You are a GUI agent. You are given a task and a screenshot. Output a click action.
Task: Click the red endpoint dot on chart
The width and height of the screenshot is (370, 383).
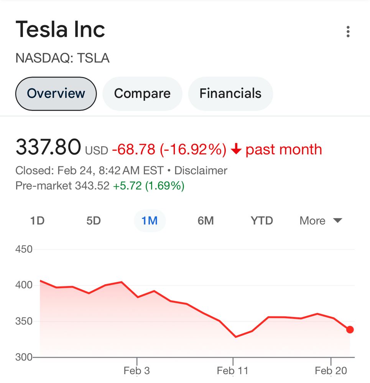350,329
